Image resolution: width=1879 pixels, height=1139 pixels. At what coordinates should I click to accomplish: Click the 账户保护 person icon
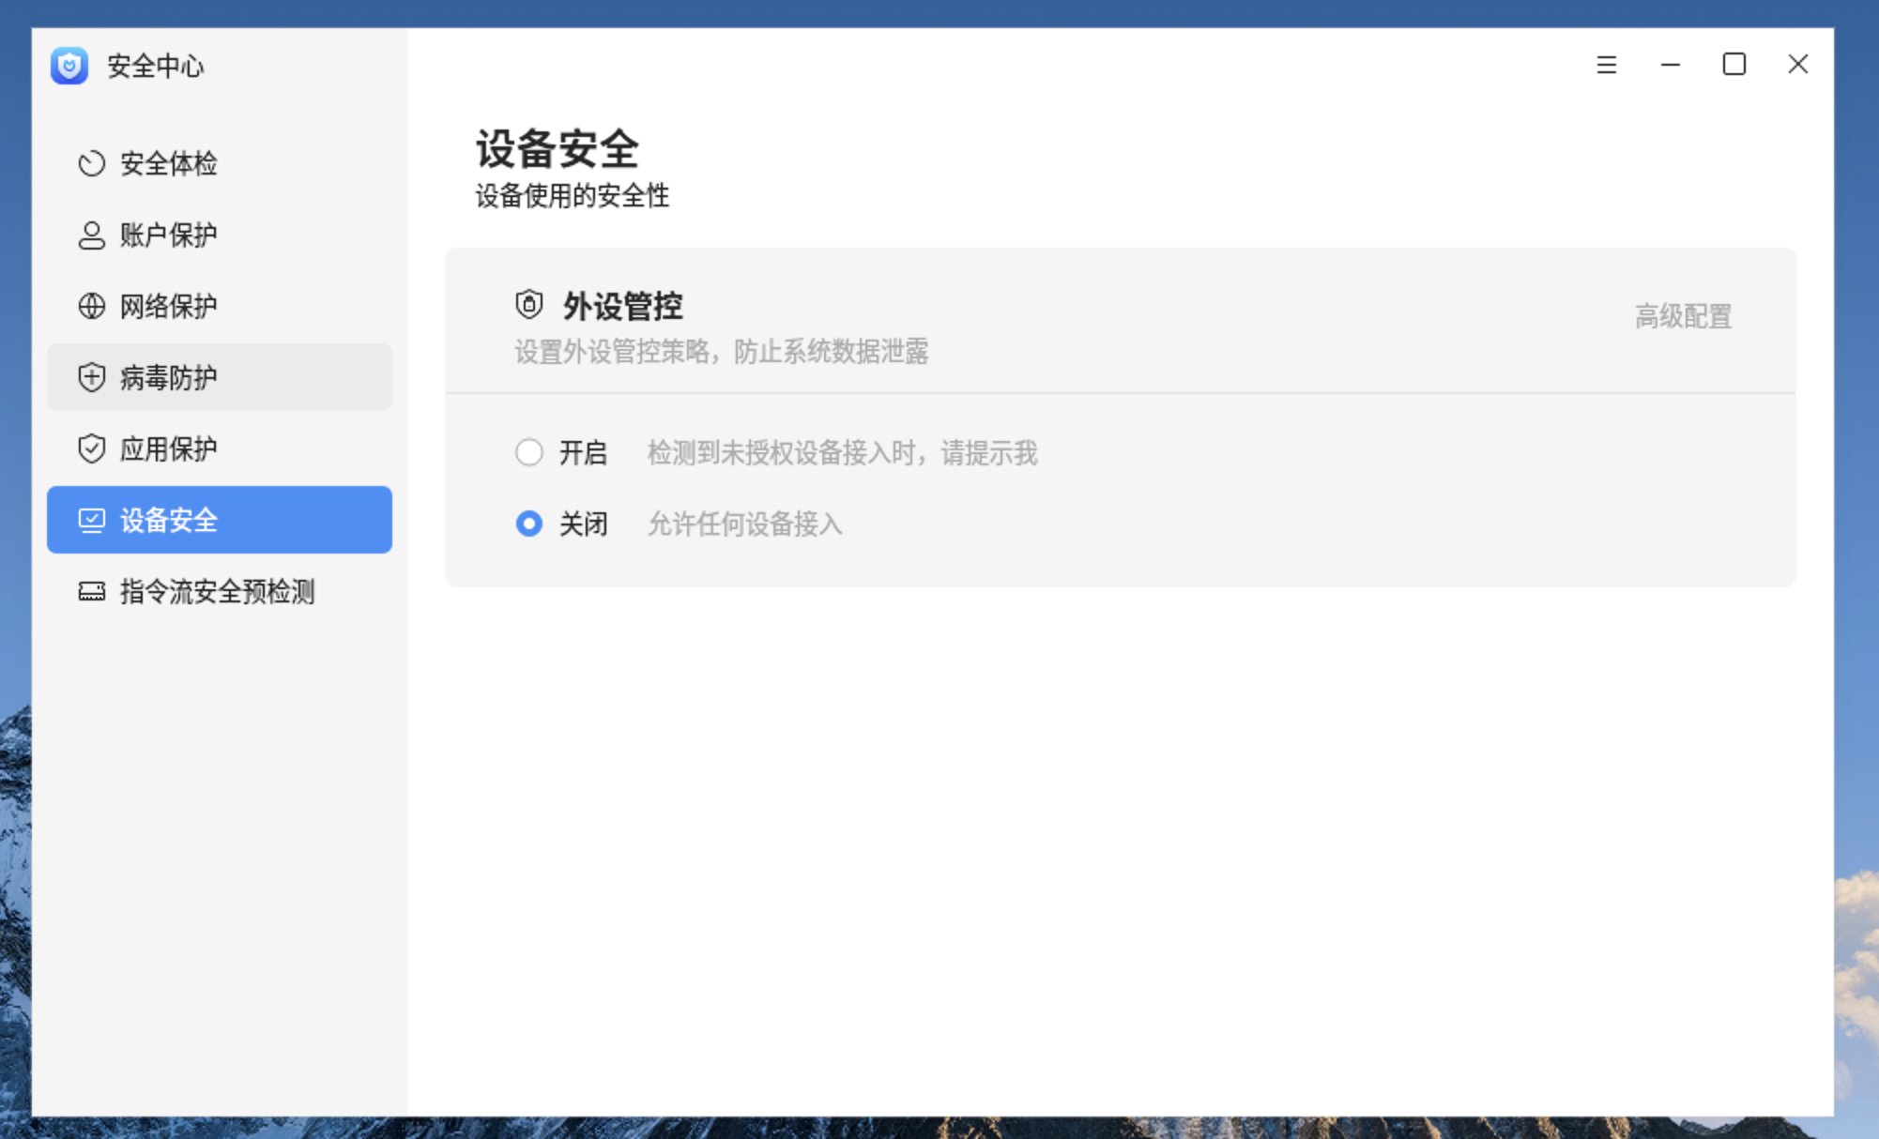point(91,235)
